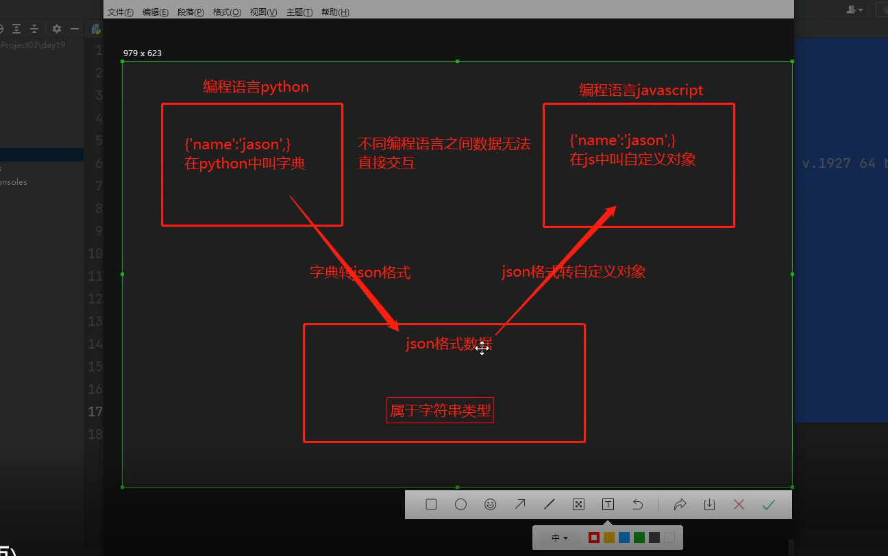This screenshot has height=556, width=888.
Task: Pick the red color swatch
Action: 594,538
